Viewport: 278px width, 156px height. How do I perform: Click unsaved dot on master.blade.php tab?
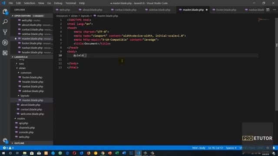[x=207, y=10]
